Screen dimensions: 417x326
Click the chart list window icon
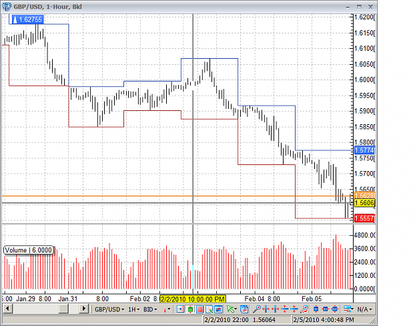tap(244, 309)
